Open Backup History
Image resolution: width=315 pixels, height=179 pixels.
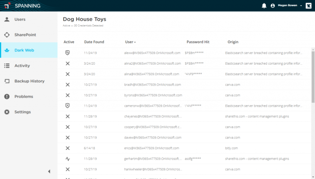[29, 81]
